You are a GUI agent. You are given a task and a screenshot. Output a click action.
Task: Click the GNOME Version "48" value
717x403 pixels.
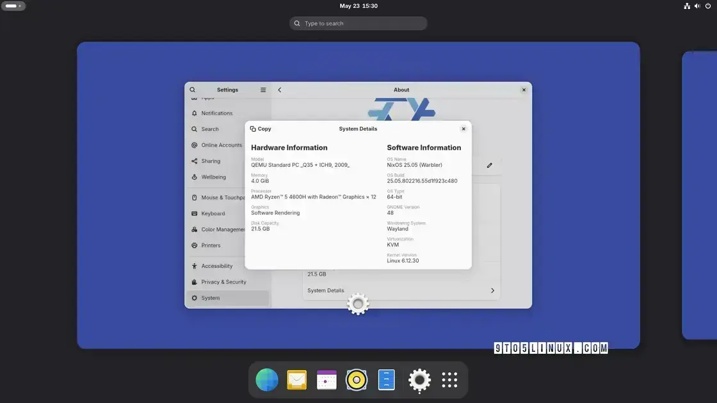click(390, 213)
